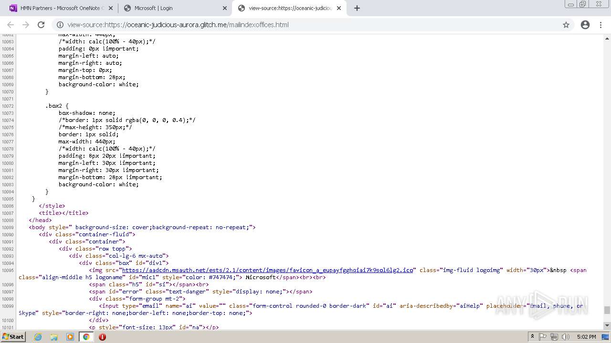Click the address bar URL field
Viewport: 611px width, 343px height.
click(313, 25)
